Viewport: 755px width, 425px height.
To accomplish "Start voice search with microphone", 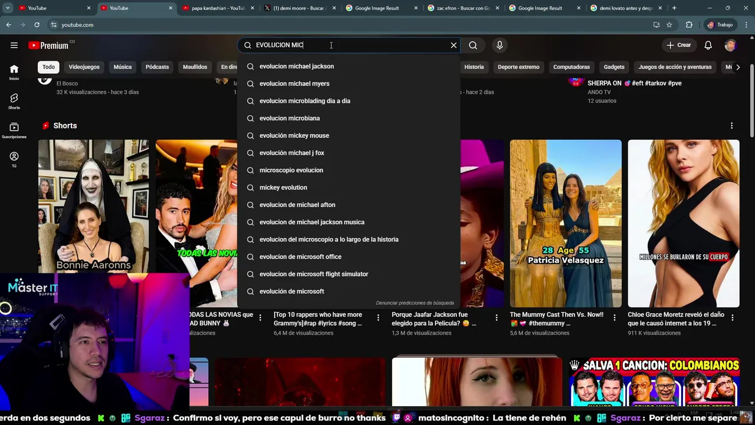I will click(x=500, y=45).
